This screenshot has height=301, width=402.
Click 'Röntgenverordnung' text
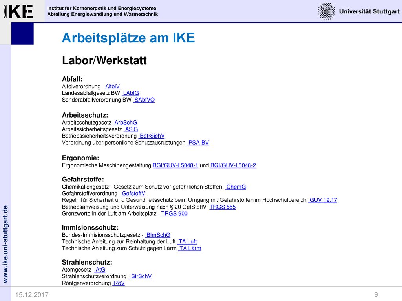[86, 283]
